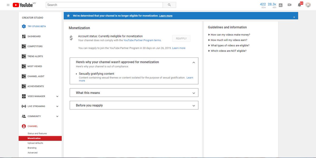Click the Try Studio Beta gear icon

tap(24, 26)
